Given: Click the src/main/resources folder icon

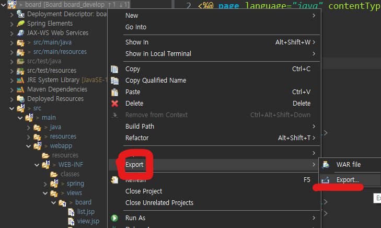Looking at the screenshot, I should (x=20, y=52).
